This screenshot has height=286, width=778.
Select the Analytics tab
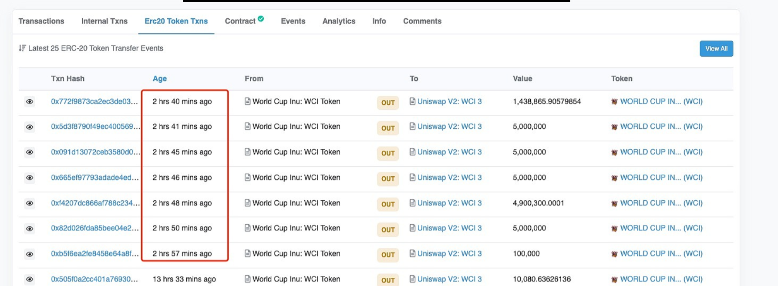click(339, 21)
